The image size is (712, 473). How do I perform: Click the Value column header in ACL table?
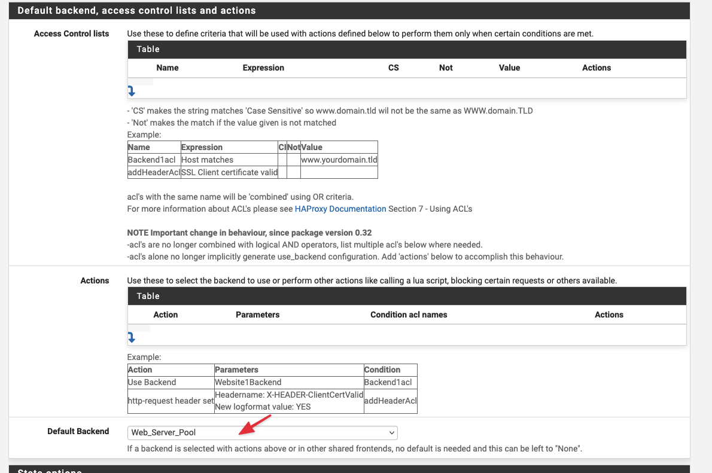tap(510, 68)
